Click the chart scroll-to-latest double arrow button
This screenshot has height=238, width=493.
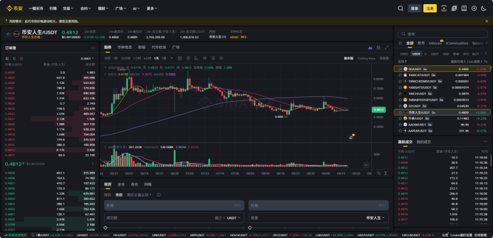[x=366, y=165]
